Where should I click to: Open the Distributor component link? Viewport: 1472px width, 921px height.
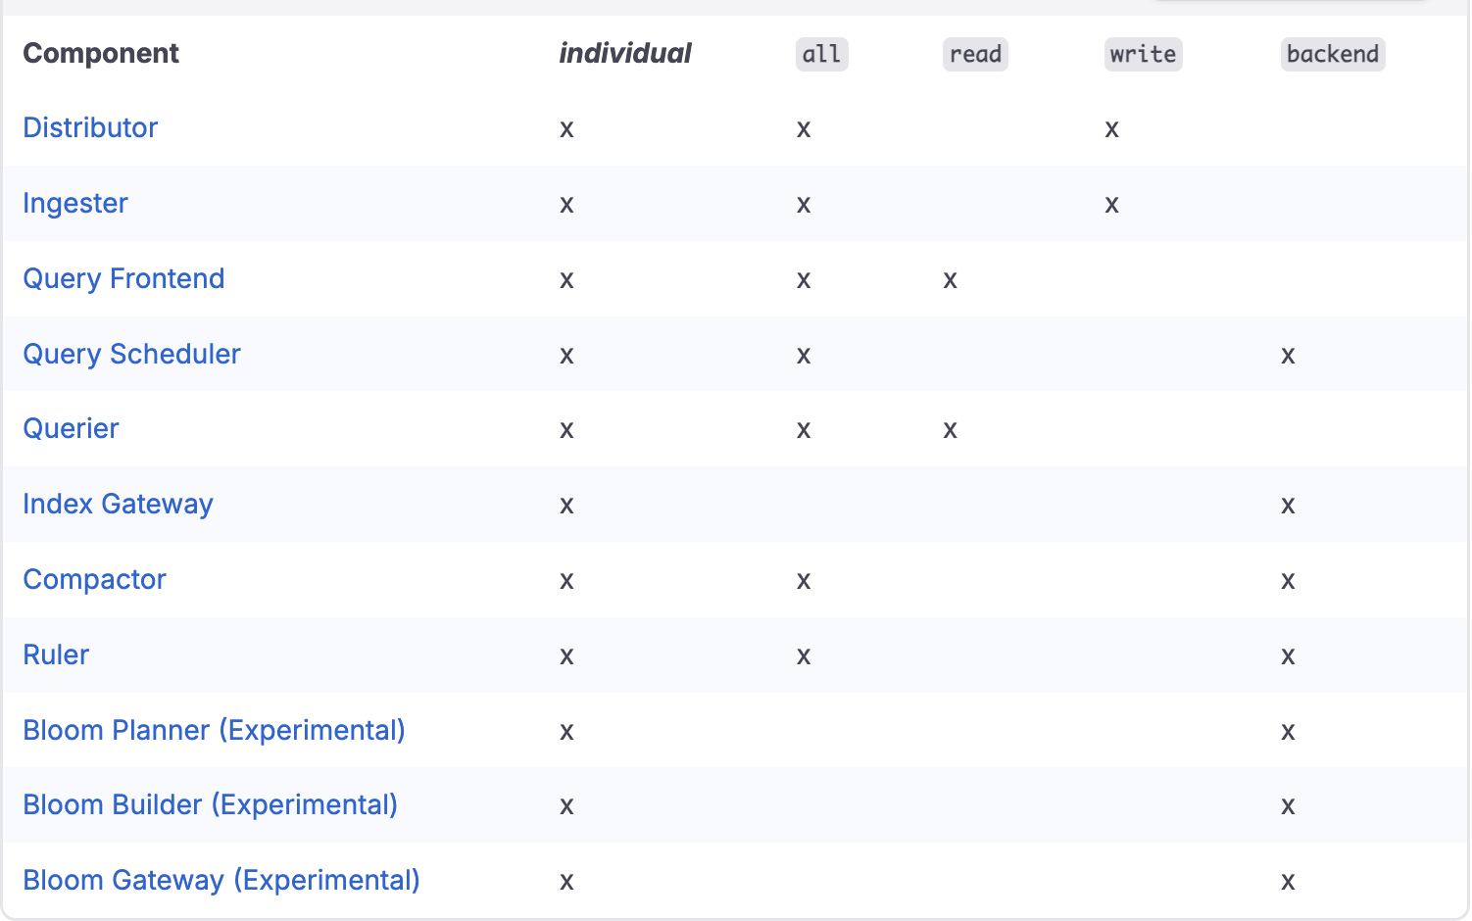point(90,127)
